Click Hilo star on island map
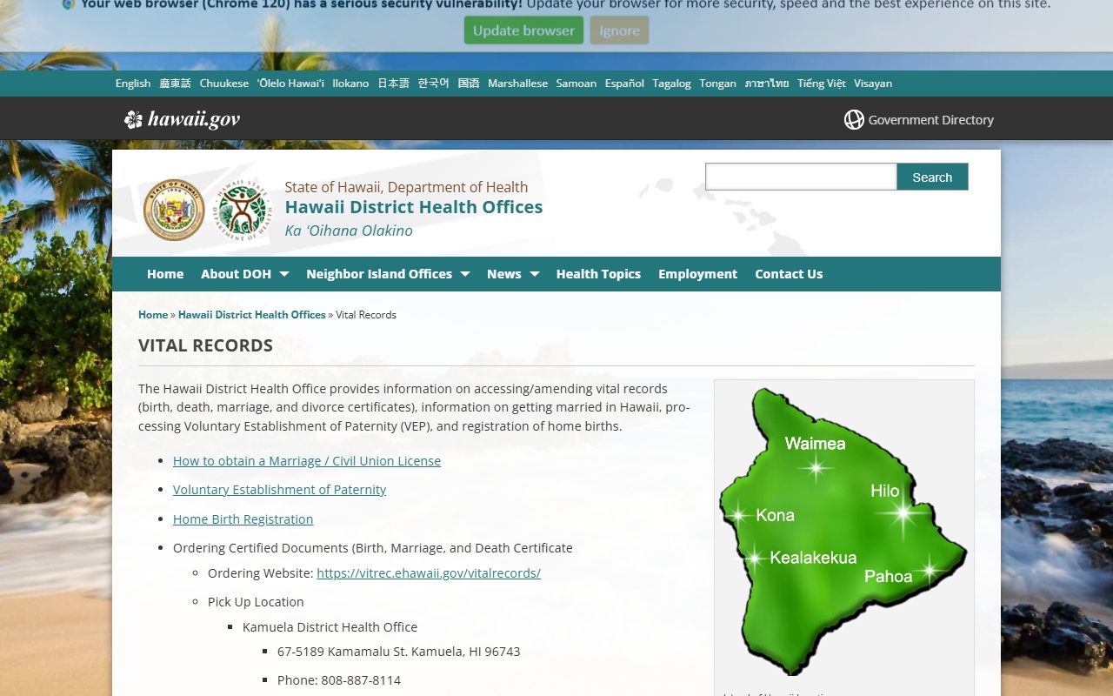Image resolution: width=1113 pixels, height=696 pixels. [x=903, y=513]
